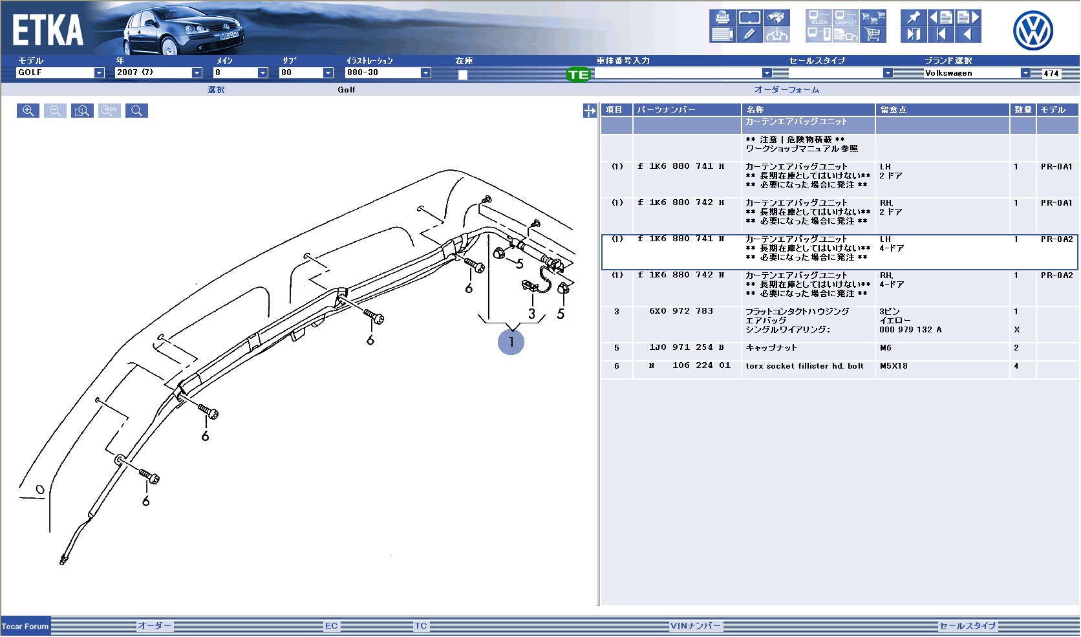Expand the メイン group dropdown
The image size is (1081, 637).
pyautogui.click(x=262, y=73)
